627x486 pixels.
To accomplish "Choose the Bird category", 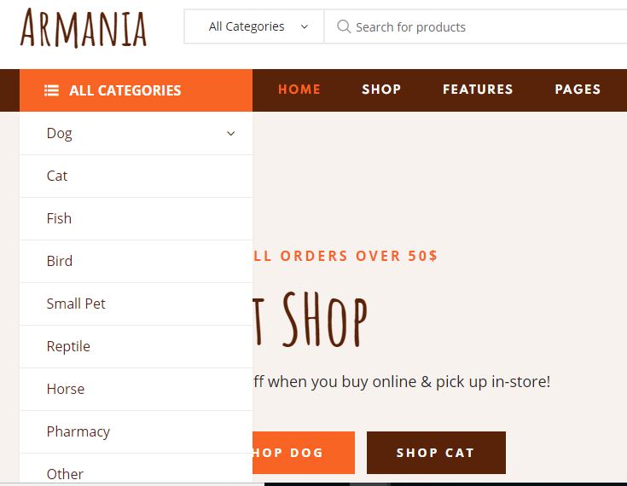I will click(x=136, y=262).
